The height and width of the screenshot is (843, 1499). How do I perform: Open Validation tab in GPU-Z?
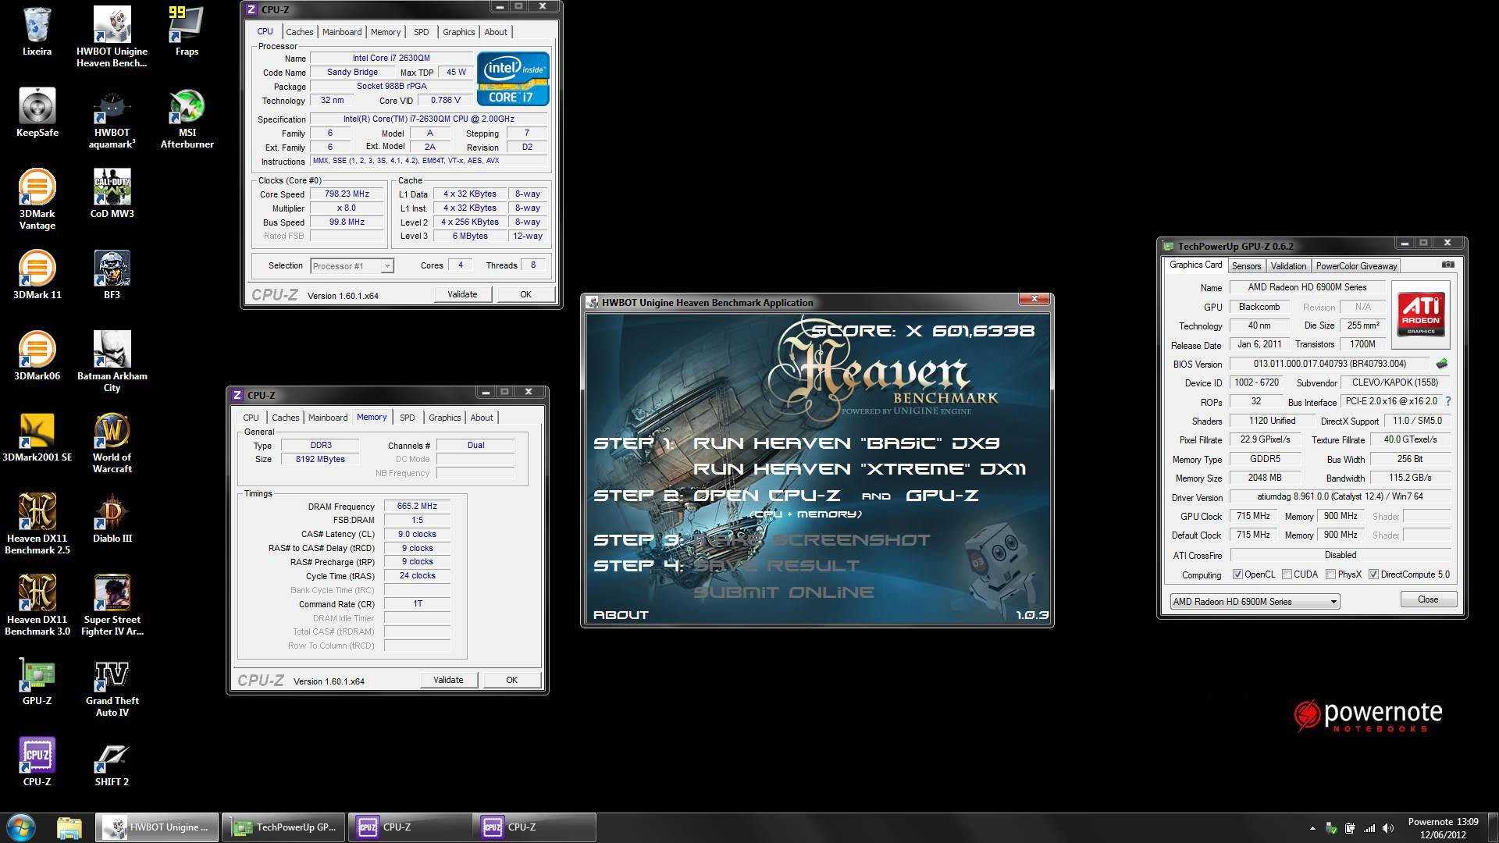(x=1288, y=266)
